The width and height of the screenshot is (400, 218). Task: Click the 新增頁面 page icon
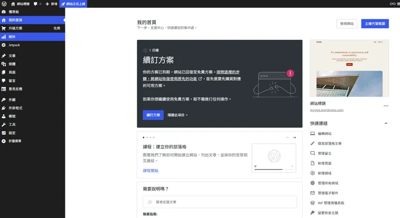(x=312, y=163)
